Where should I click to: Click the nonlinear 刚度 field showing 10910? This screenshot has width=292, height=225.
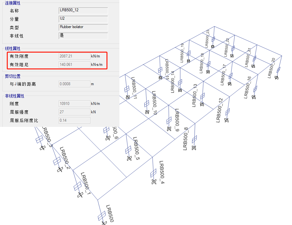(74, 104)
